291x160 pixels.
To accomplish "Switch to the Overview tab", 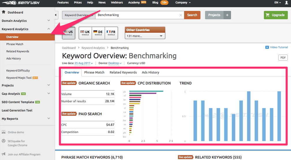I will pyautogui.click(x=72, y=72).
